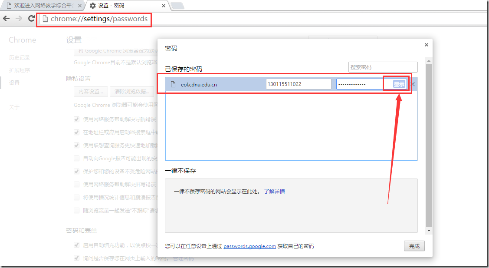Click the 搜索密码 search field

(x=383, y=67)
